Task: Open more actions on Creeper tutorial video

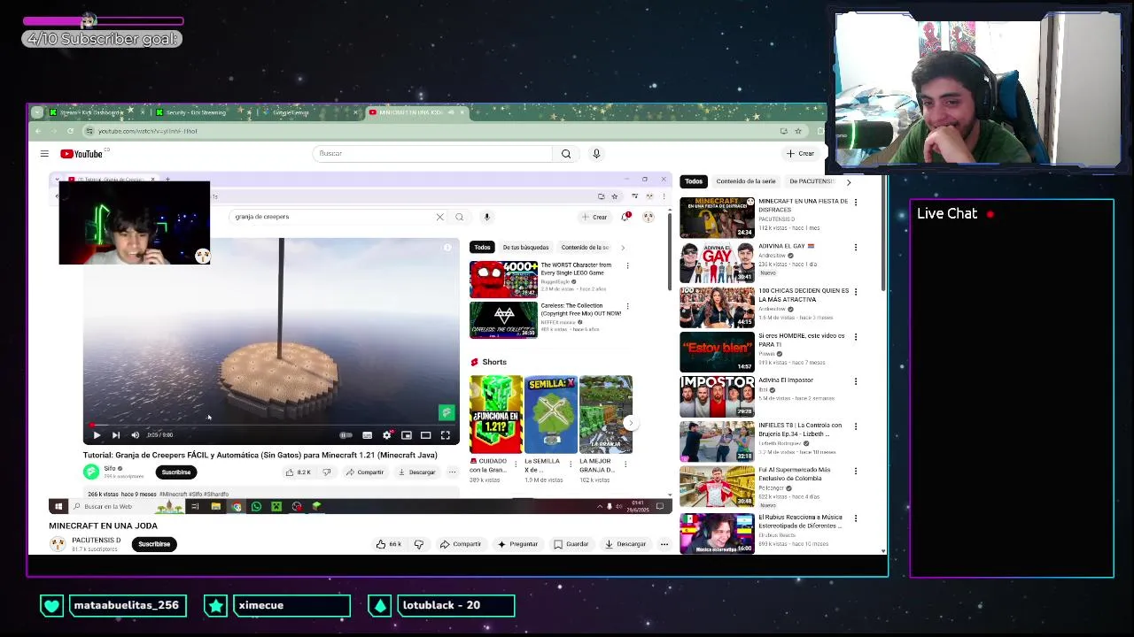Action: (x=452, y=472)
